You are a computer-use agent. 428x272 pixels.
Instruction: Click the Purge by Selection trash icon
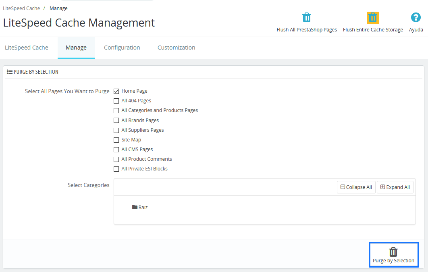393,251
